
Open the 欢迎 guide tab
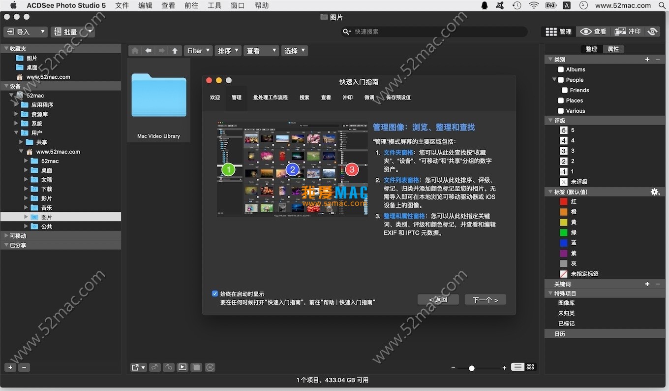coord(215,98)
